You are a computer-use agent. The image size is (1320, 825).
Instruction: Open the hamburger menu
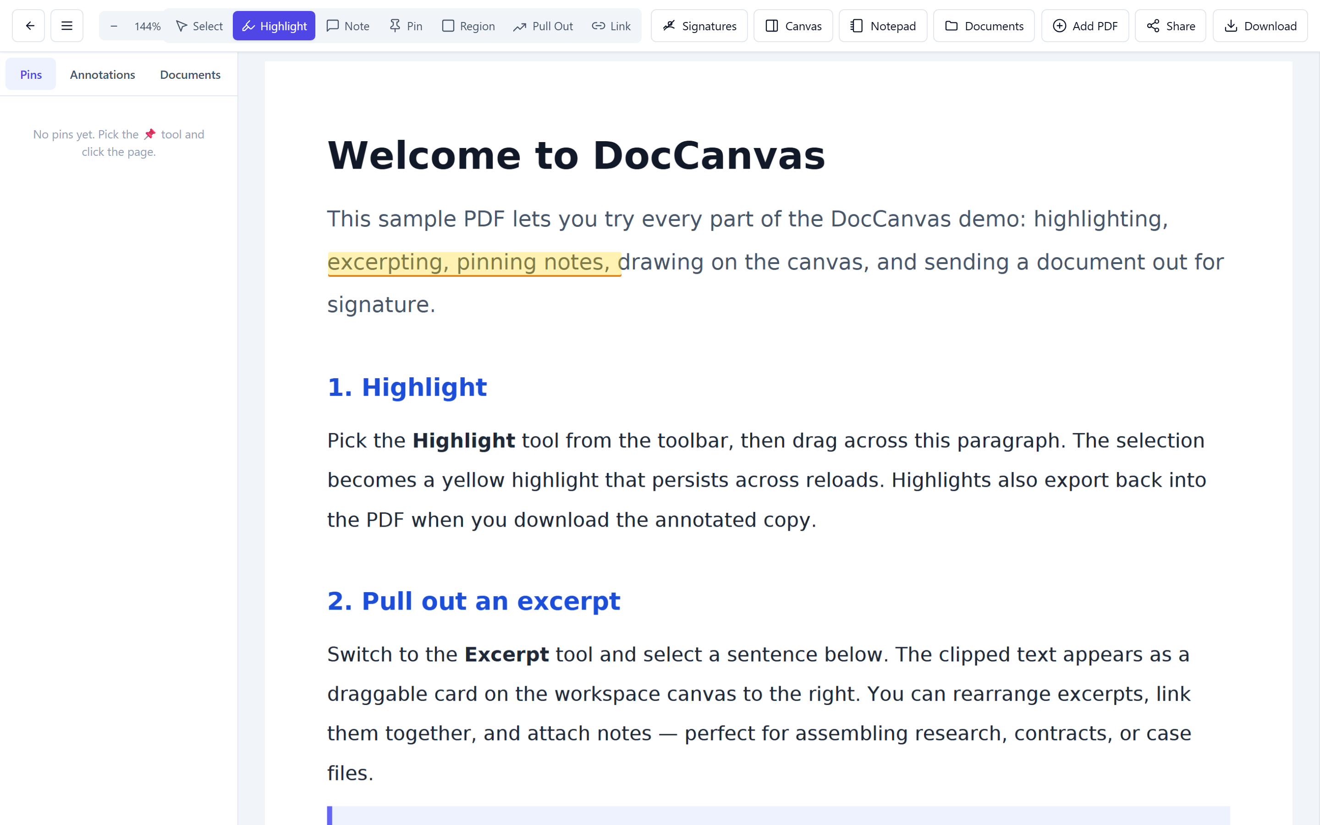click(x=67, y=26)
